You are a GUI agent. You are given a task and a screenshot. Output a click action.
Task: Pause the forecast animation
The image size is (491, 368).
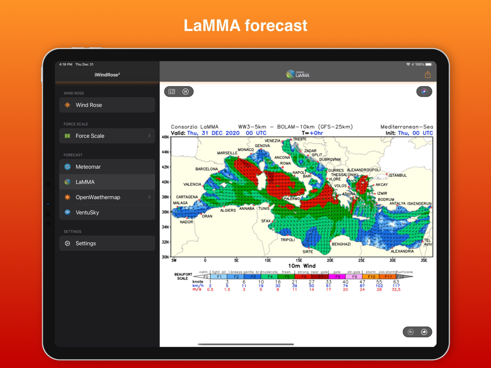[x=186, y=92]
